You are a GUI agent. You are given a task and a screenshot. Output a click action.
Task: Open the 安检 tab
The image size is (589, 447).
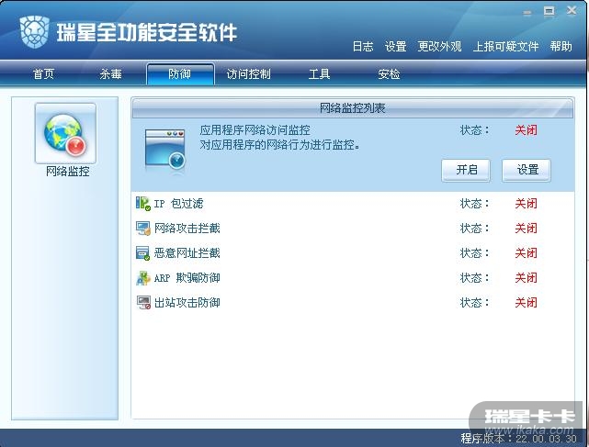389,74
